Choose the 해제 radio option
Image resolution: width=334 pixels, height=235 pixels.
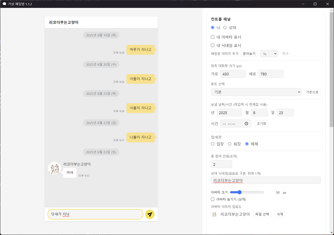click(x=247, y=144)
